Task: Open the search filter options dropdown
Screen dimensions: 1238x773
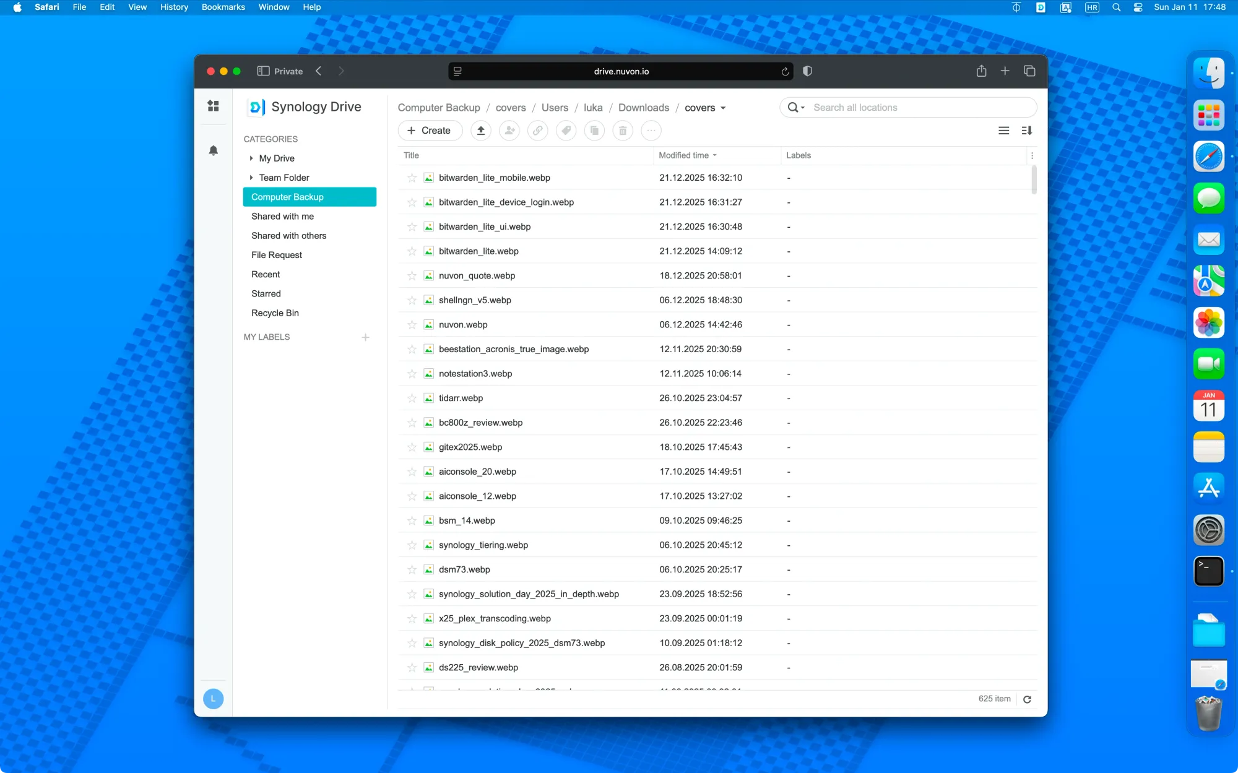Action: coord(802,108)
